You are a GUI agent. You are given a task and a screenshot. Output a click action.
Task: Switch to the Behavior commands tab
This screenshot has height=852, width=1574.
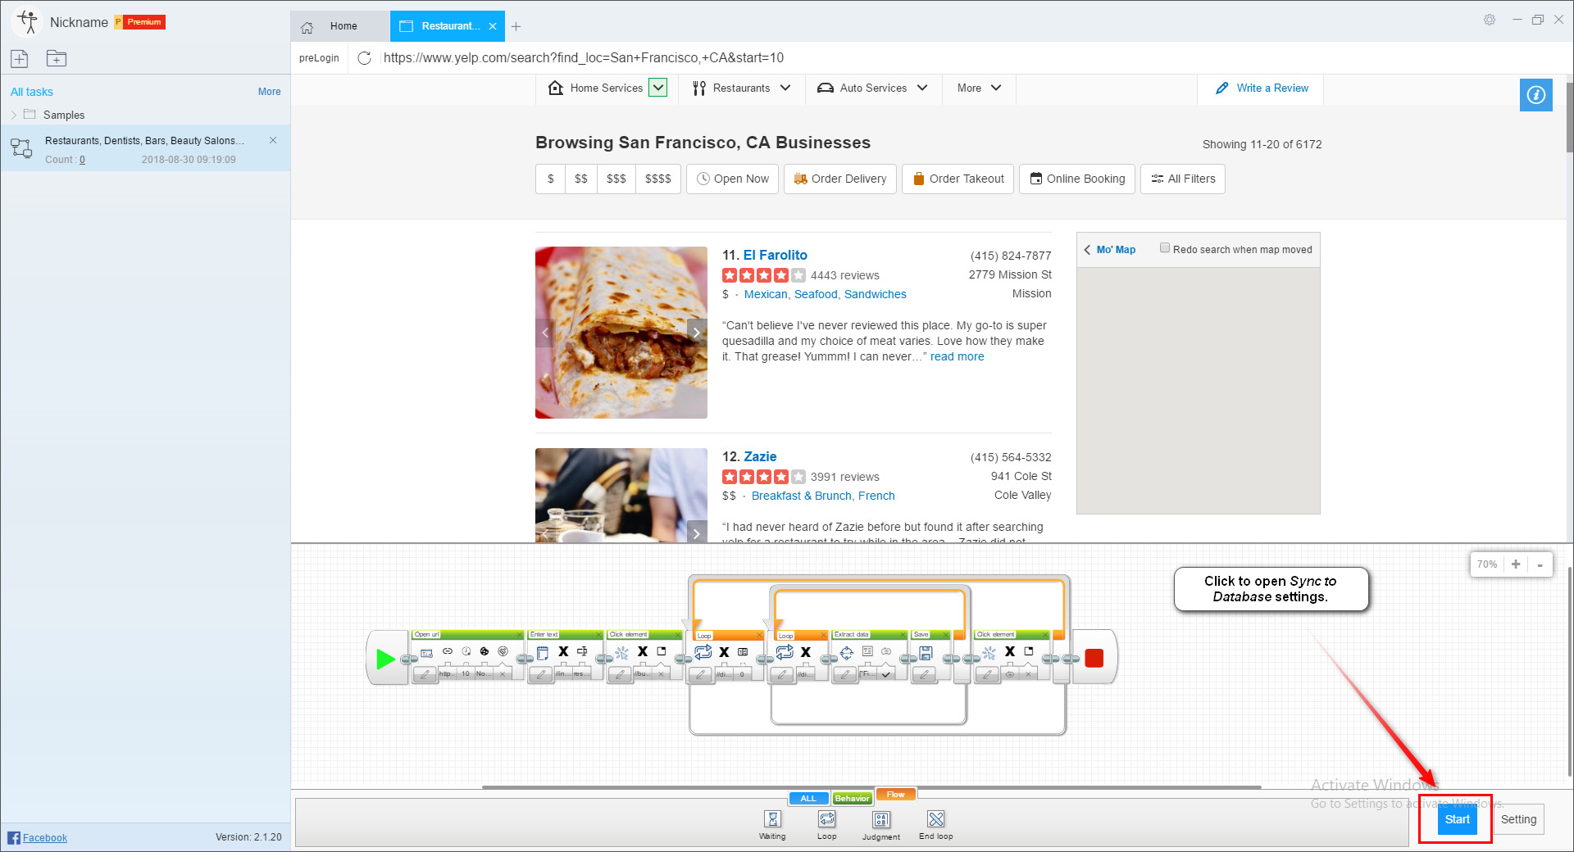coord(853,799)
